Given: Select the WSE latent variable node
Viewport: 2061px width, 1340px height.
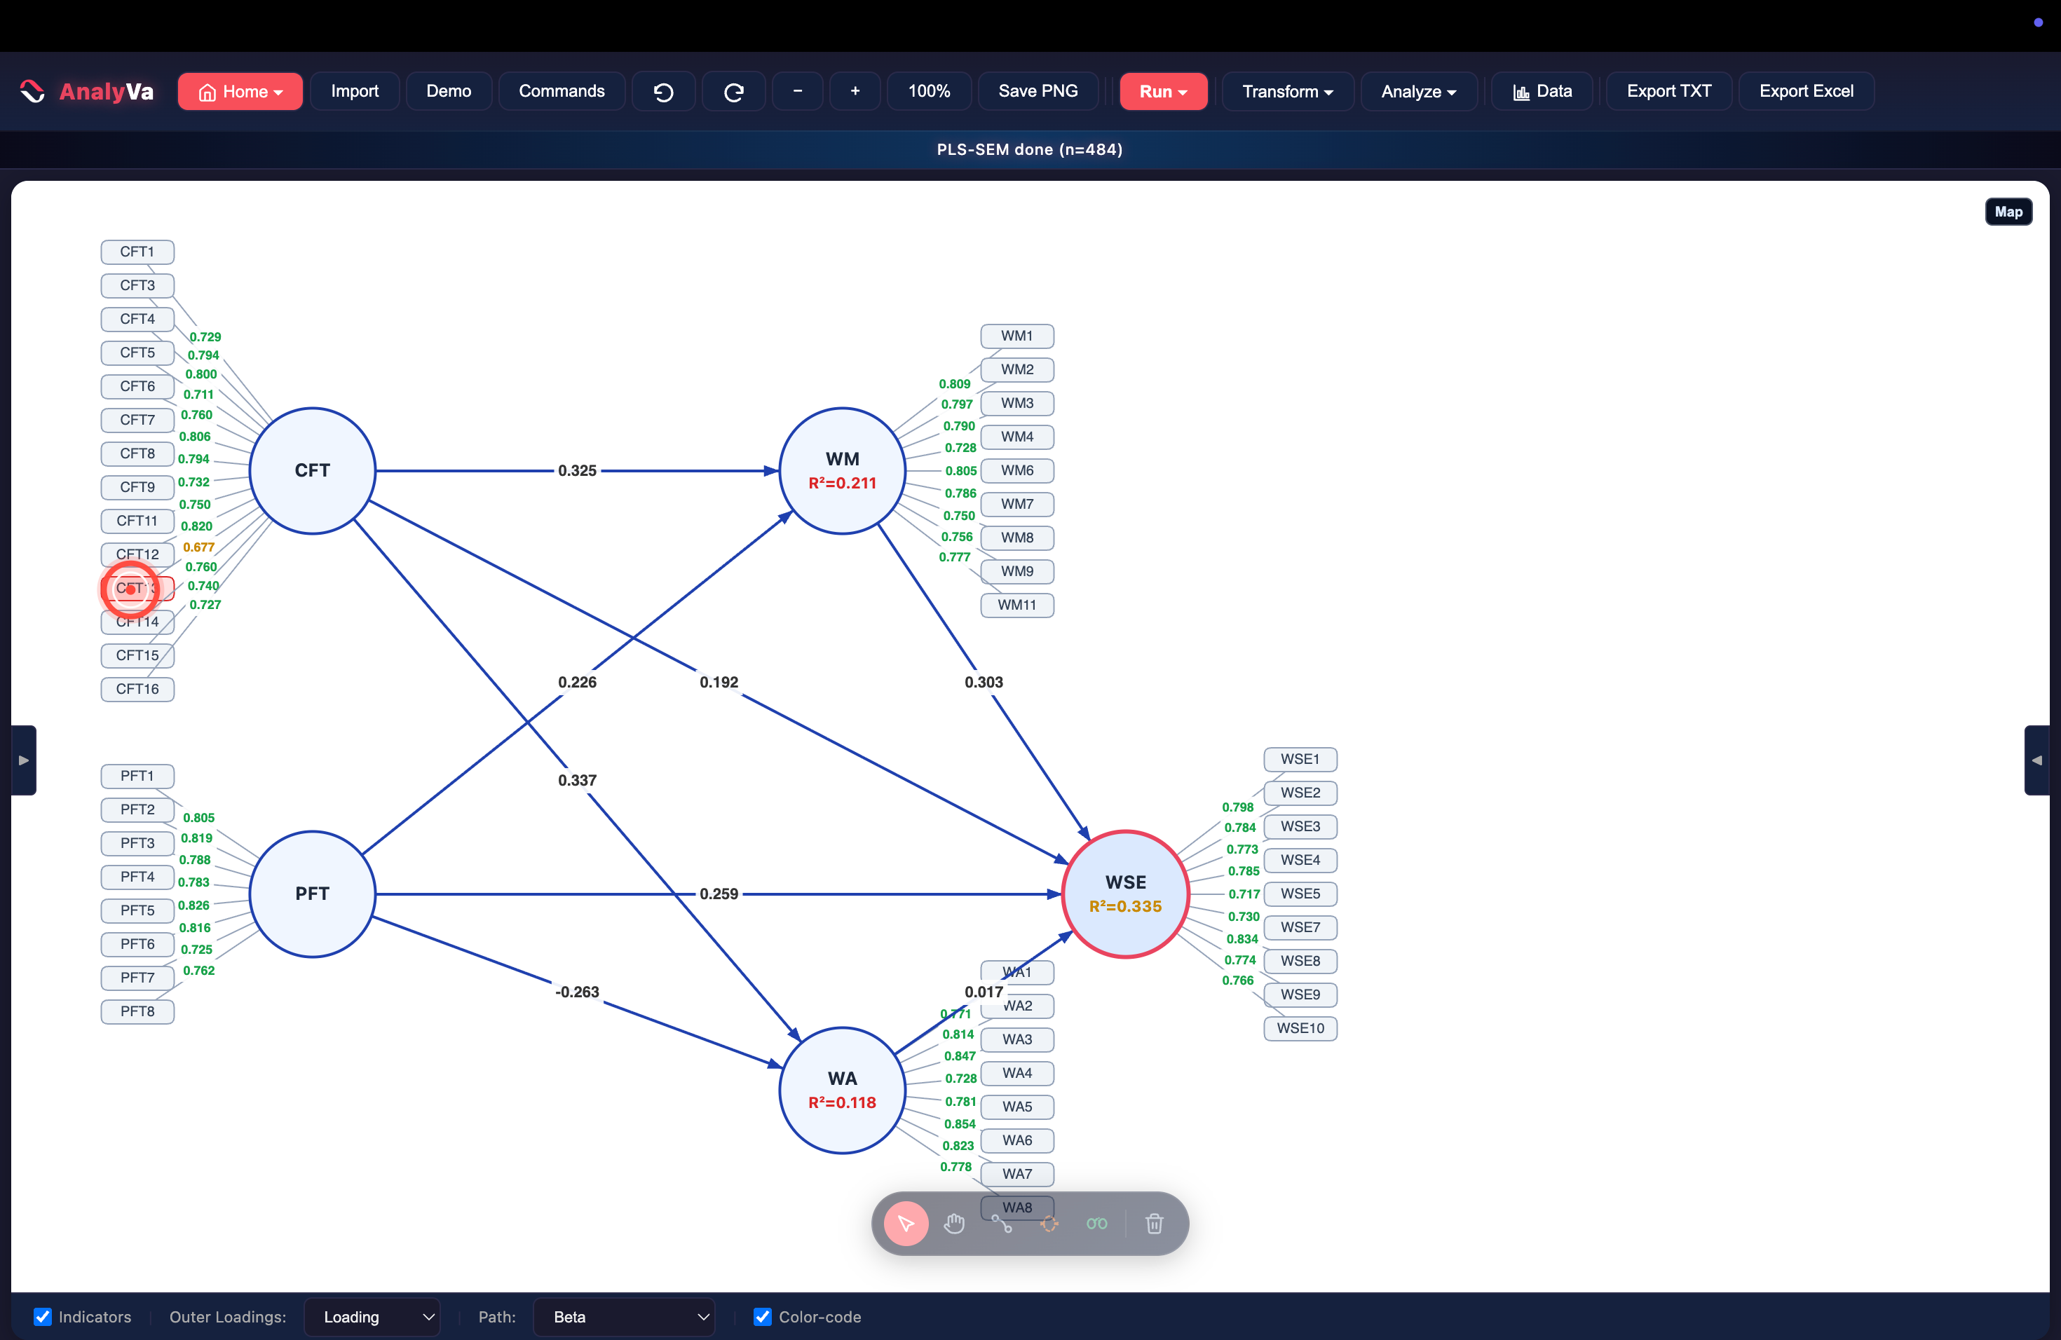Looking at the screenshot, I should click(x=1126, y=894).
